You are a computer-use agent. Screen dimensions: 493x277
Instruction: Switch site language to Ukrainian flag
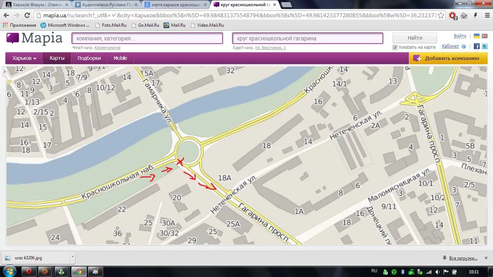pyautogui.click(x=477, y=37)
